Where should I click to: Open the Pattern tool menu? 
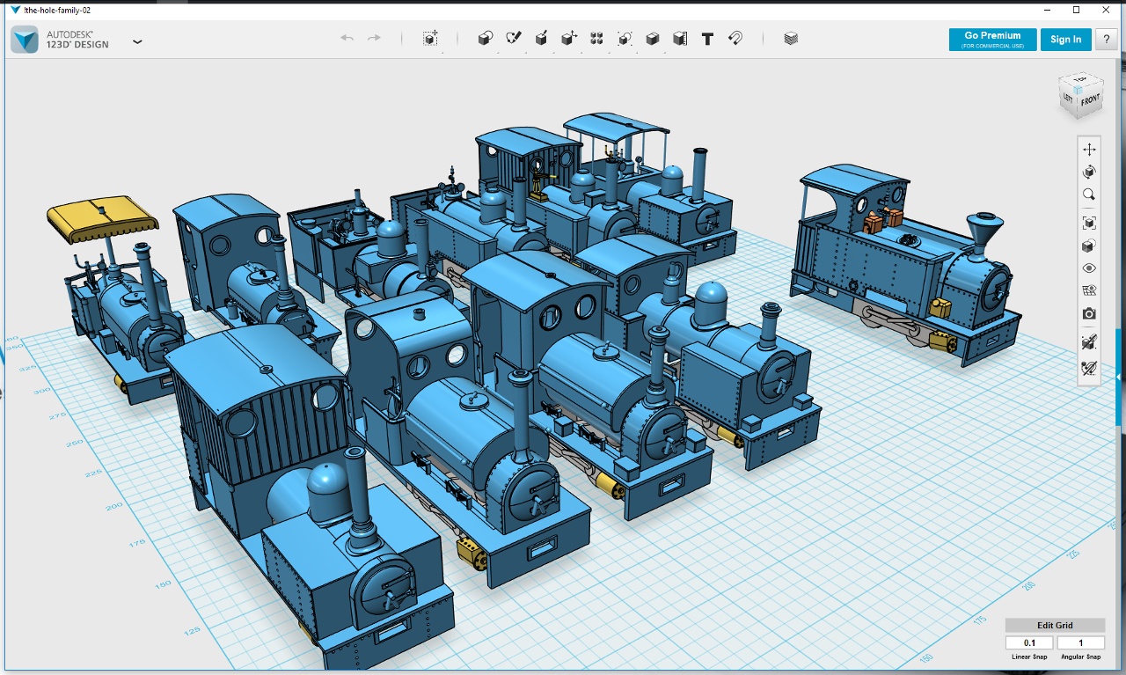pyautogui.click(x=596, y=39)
